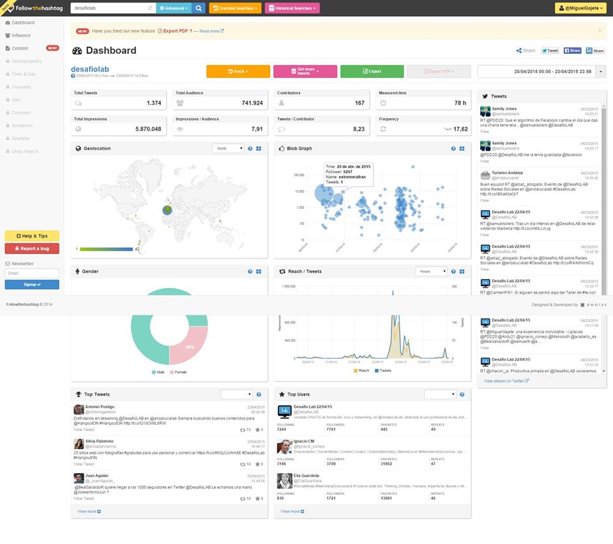This screenshot has height=544, width=613.
Task: Open Tracked Searches dropdown
Action: pos(236,8)
